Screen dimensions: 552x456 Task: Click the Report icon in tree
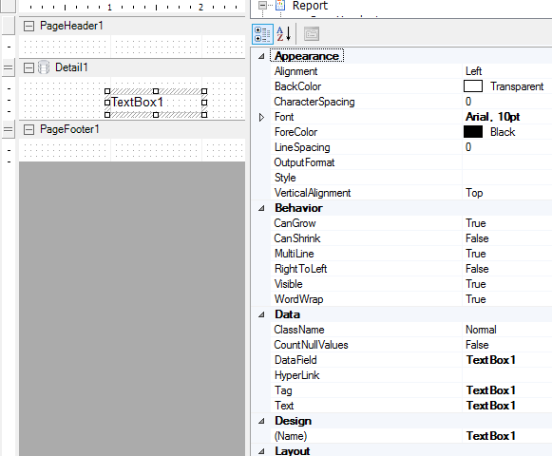pyautogui.click(x=280, y=5)
